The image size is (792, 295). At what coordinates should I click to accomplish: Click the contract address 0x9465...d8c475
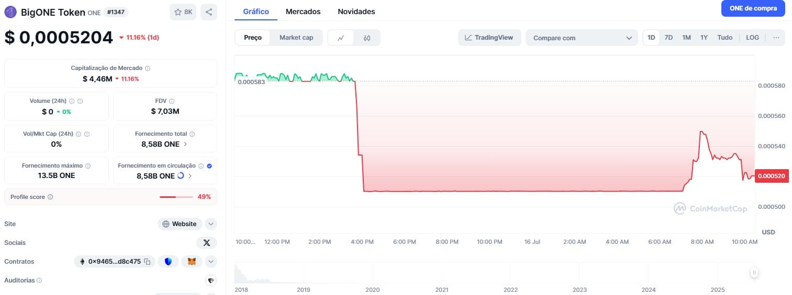click(114, 262)
